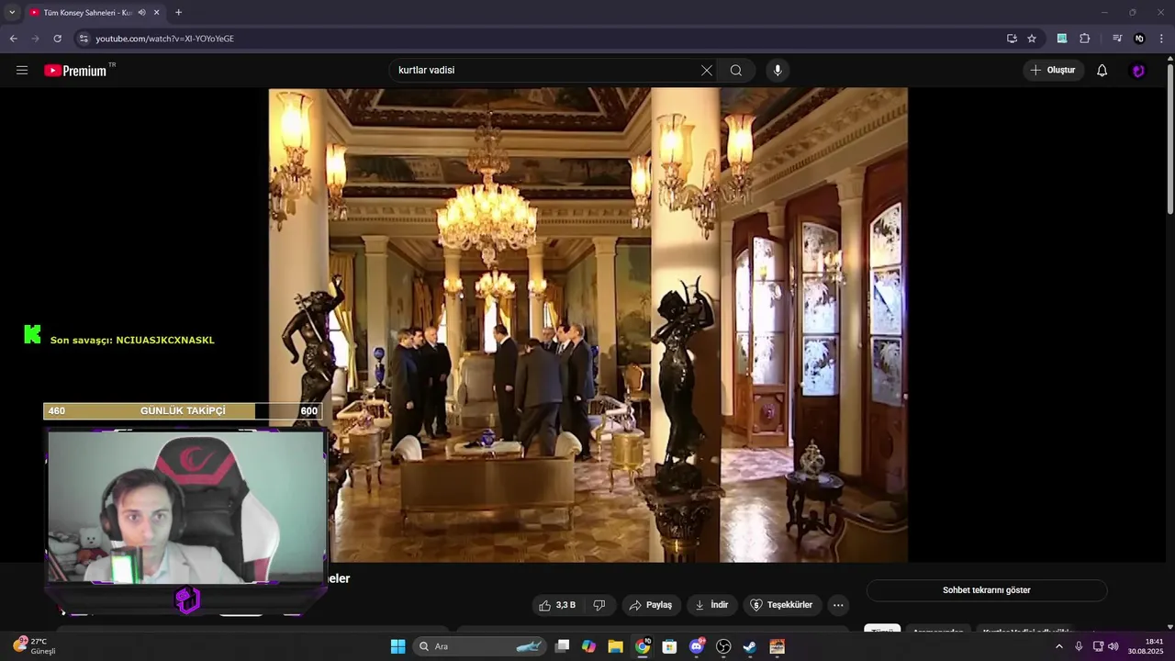Click the page vertical scrollbar
Screen dimensions: 1175x661
point(1169,138)
